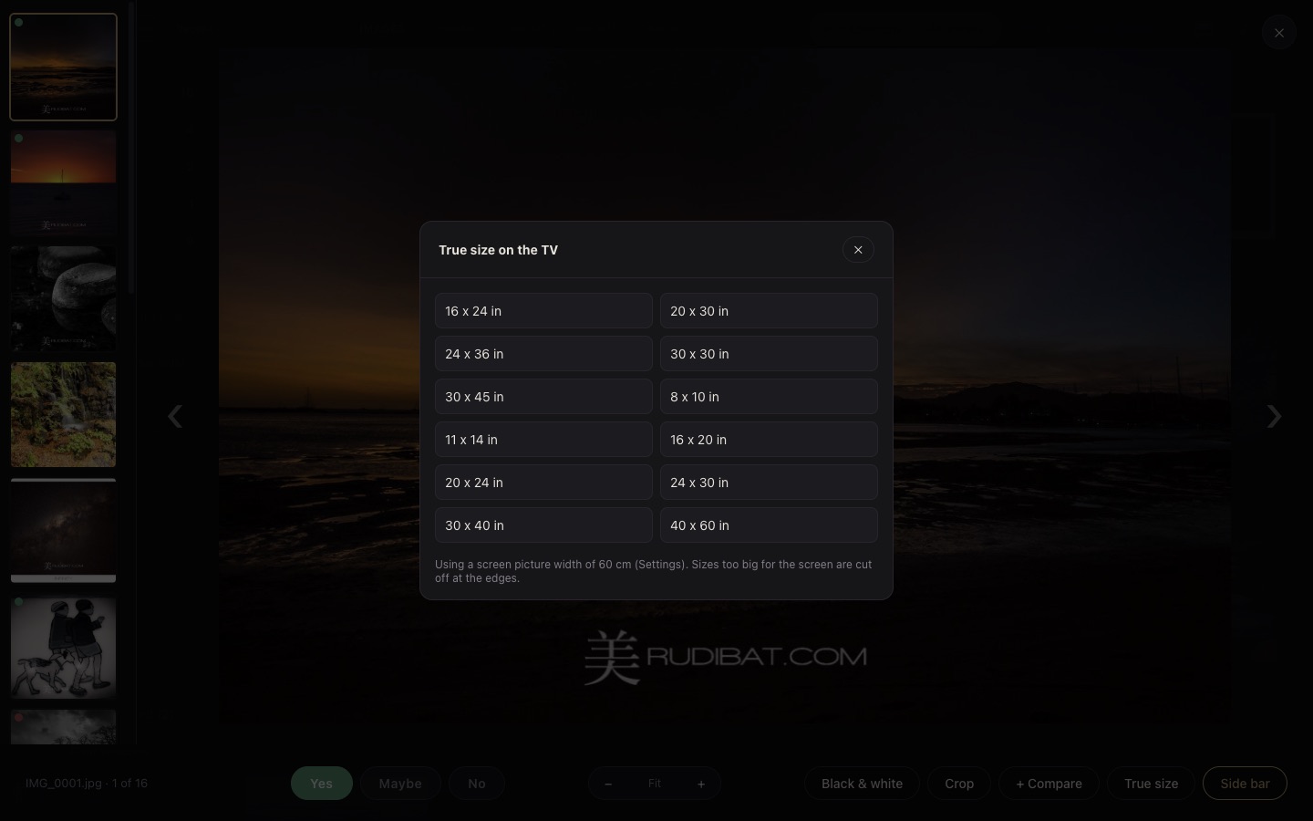Mark the photo as Yes
Screen dimensions: 1313x821
click(322, 784)
